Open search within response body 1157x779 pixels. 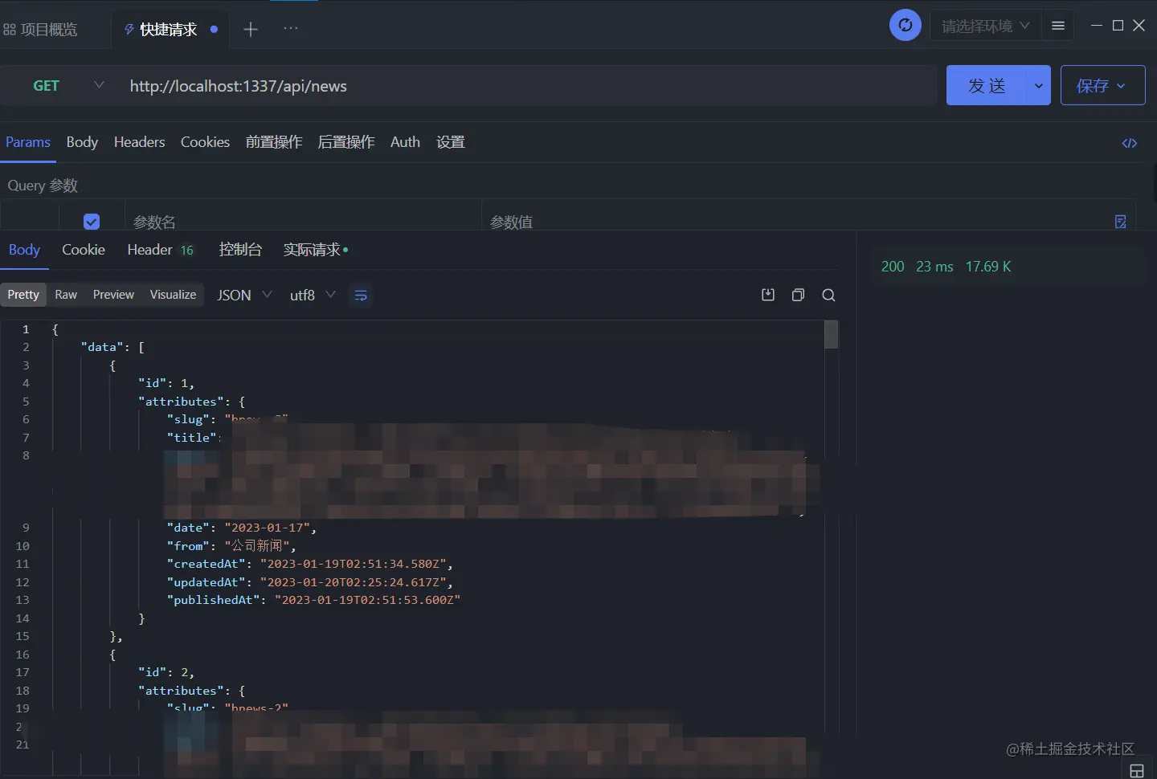tap(828, 295)
